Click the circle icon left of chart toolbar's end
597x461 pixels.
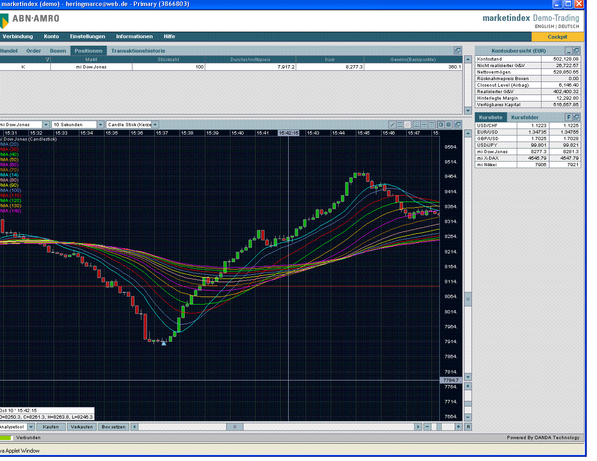tap(441, 125)
